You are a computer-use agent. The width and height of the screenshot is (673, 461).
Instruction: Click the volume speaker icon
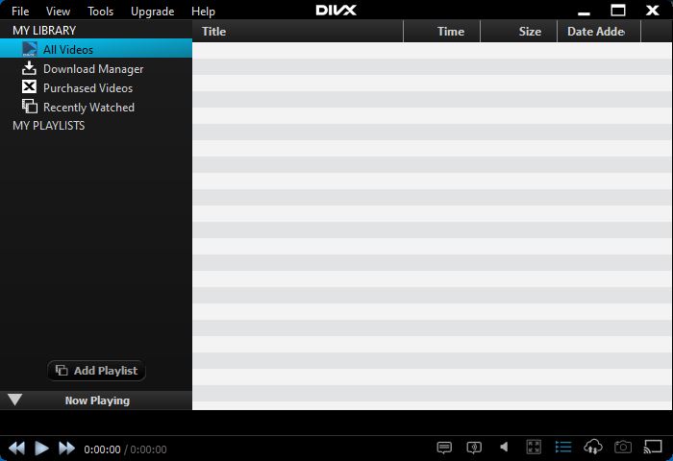pyautogui.click(x=505, y=448)
